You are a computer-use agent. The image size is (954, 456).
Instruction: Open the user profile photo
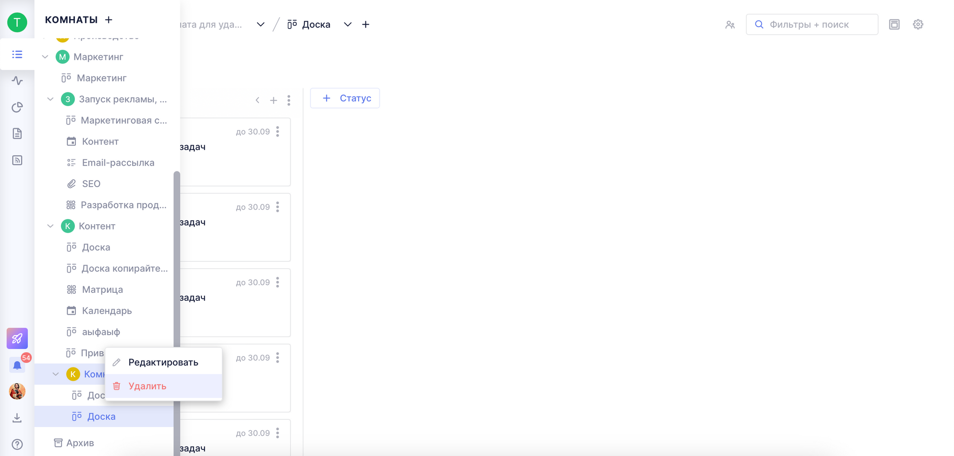coord(17,391)
